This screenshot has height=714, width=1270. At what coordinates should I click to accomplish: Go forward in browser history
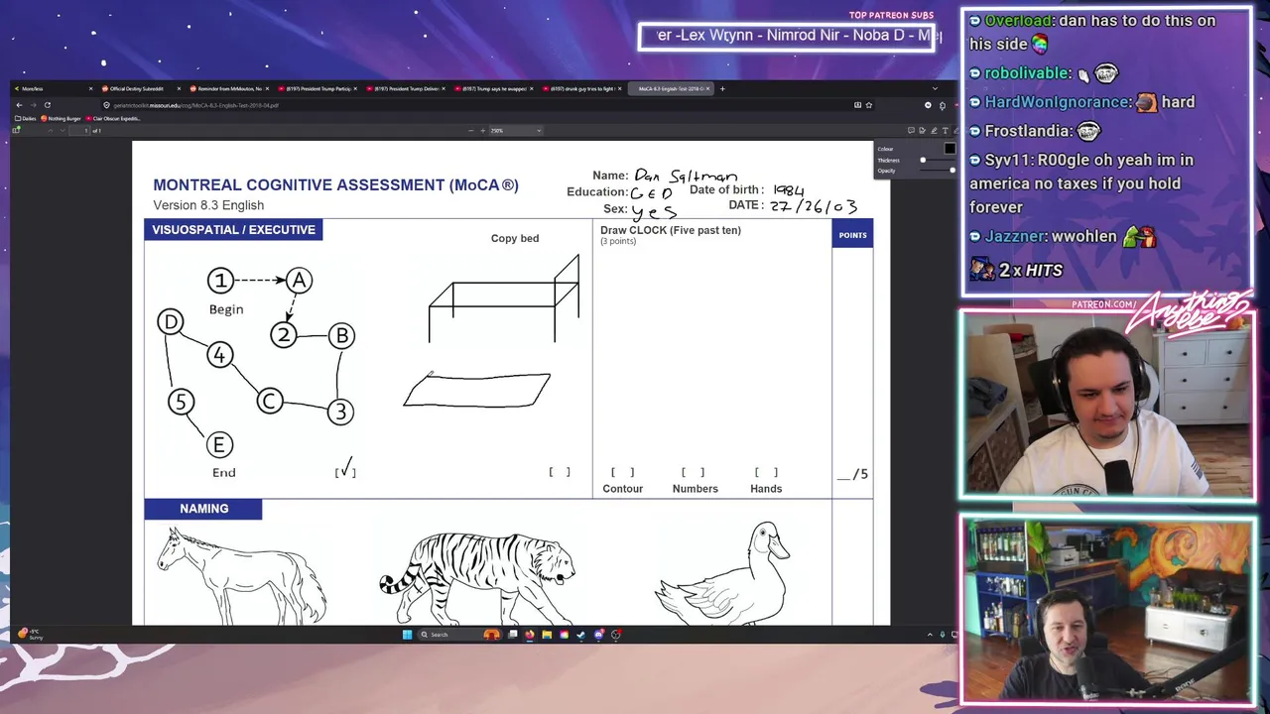pos(32,105)
